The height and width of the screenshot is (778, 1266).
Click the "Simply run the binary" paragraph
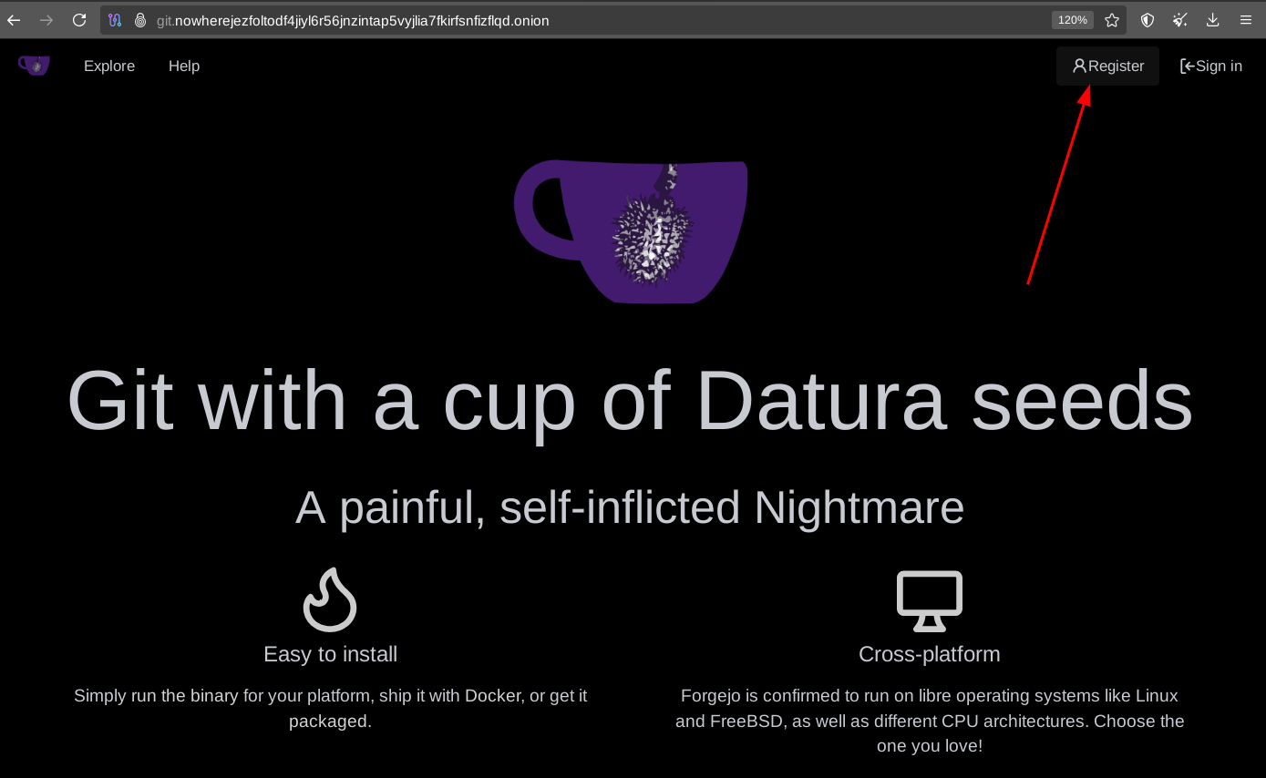coord(330,709)
